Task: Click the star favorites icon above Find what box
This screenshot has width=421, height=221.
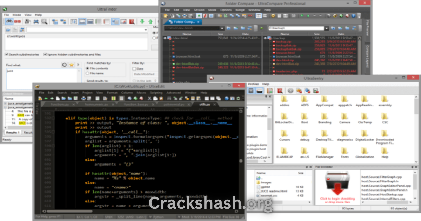Action: pos(72,65)
